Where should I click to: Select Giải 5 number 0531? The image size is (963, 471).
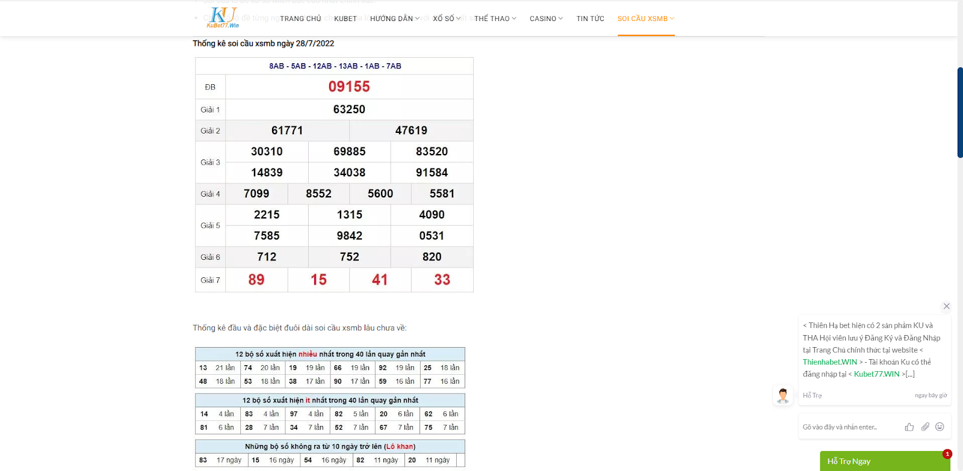(432, 236)
